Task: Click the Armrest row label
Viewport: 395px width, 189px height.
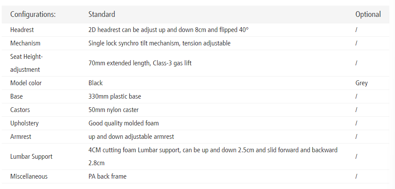Action: click(21, 137)
